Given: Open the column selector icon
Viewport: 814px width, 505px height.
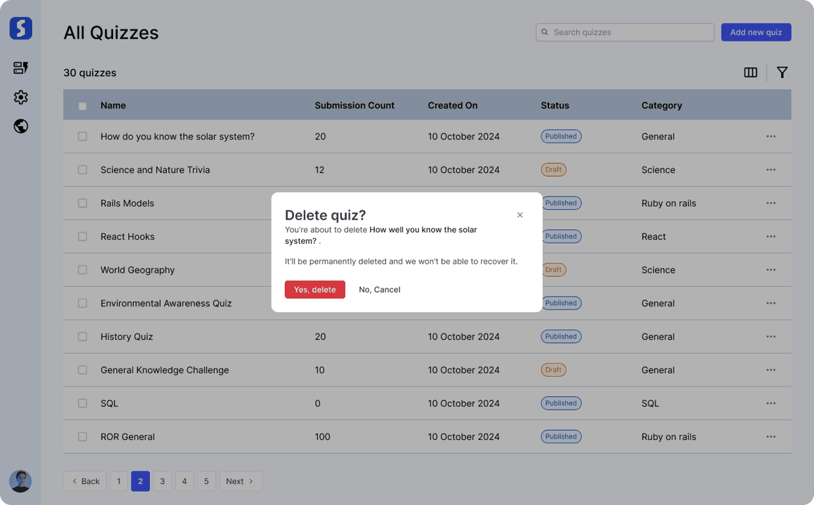Looking at the screenshot, I should click(750, 72).
